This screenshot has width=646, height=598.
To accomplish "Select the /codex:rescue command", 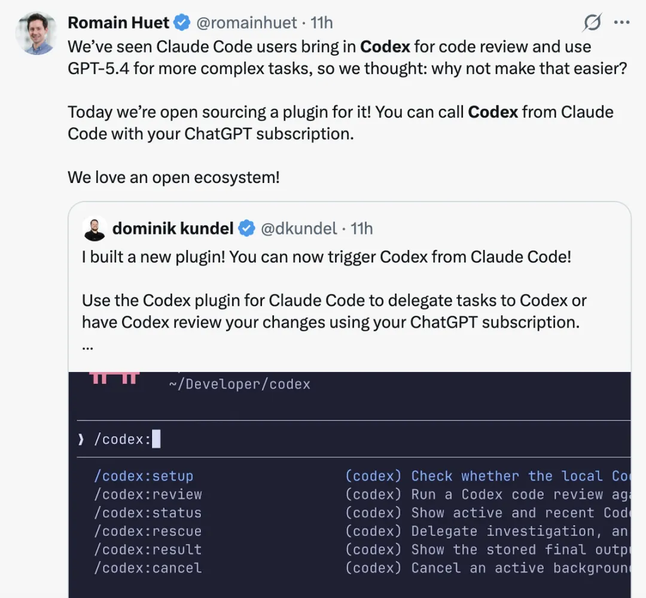I will point(148,531).
